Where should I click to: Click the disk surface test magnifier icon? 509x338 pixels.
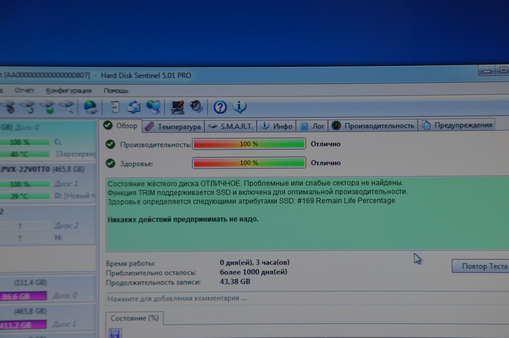pyautogui.click(x=67, y=107)
